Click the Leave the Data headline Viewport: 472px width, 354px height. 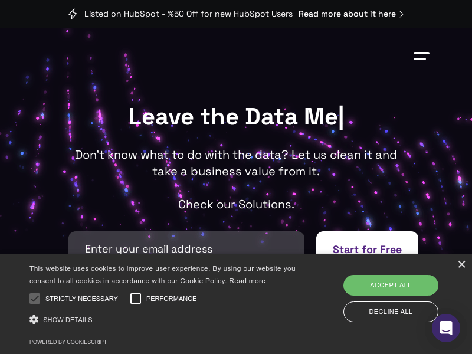click(x=234, y=116)
